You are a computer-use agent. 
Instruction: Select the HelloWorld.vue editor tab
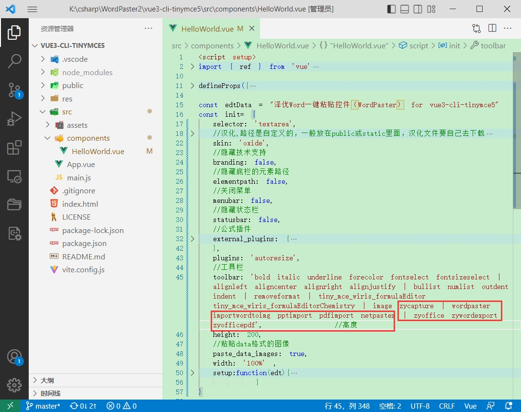(x=207, y=29)
